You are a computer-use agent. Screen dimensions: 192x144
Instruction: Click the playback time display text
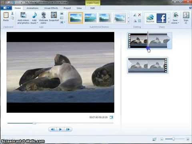pyautogui.click(x=98, y=117)
